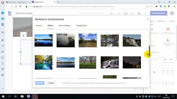The image size is (177, 99).
Task: Open Windows notification center
Action: point(173,97)
